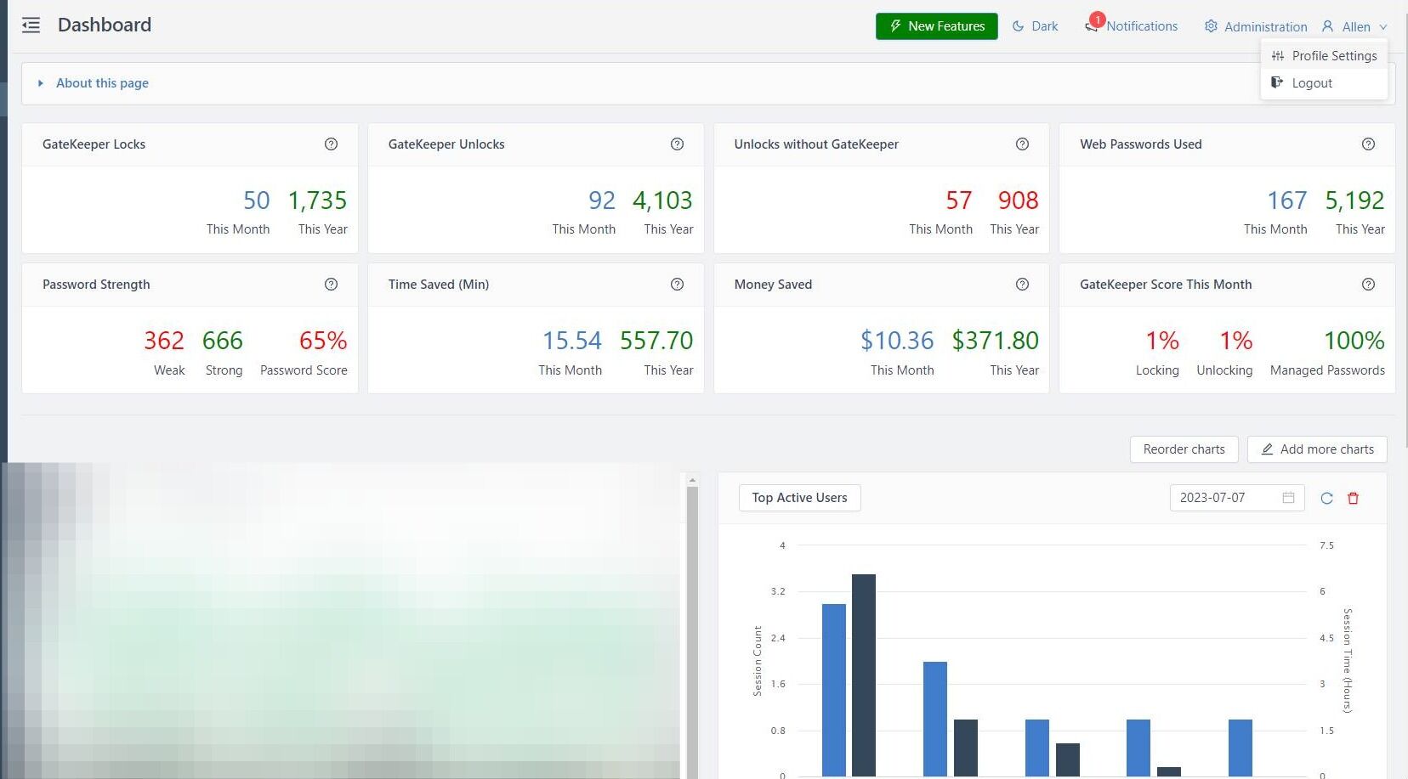
Task: Select Logout from the account menu
Action: point(1312,82)
